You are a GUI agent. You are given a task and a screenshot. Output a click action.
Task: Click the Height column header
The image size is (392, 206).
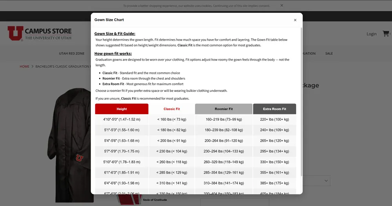click(122, 109)
